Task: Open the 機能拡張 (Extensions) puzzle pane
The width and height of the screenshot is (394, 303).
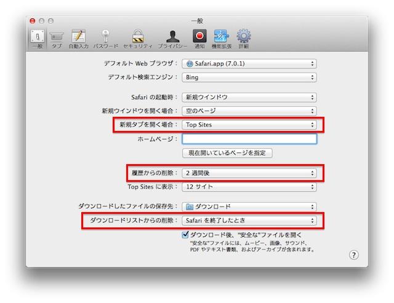Action: 222,39
